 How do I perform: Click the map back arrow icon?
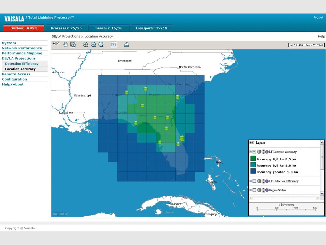click(x=54, y=43)
